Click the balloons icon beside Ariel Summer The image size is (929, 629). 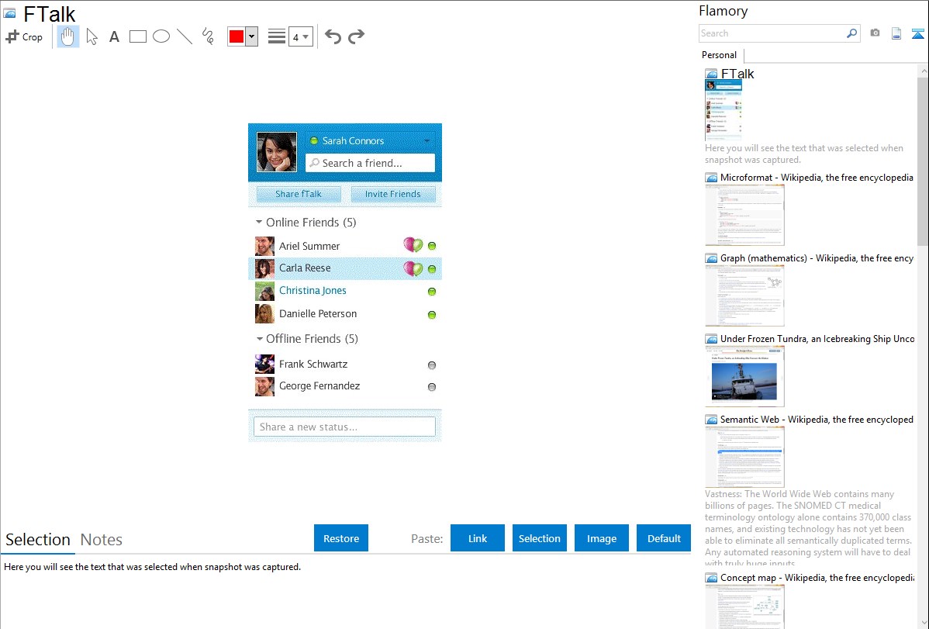[413, 245]
